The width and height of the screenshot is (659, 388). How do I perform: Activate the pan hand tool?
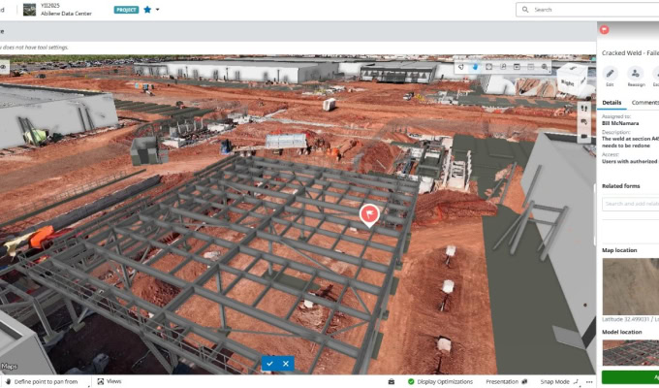click(475, 67)
